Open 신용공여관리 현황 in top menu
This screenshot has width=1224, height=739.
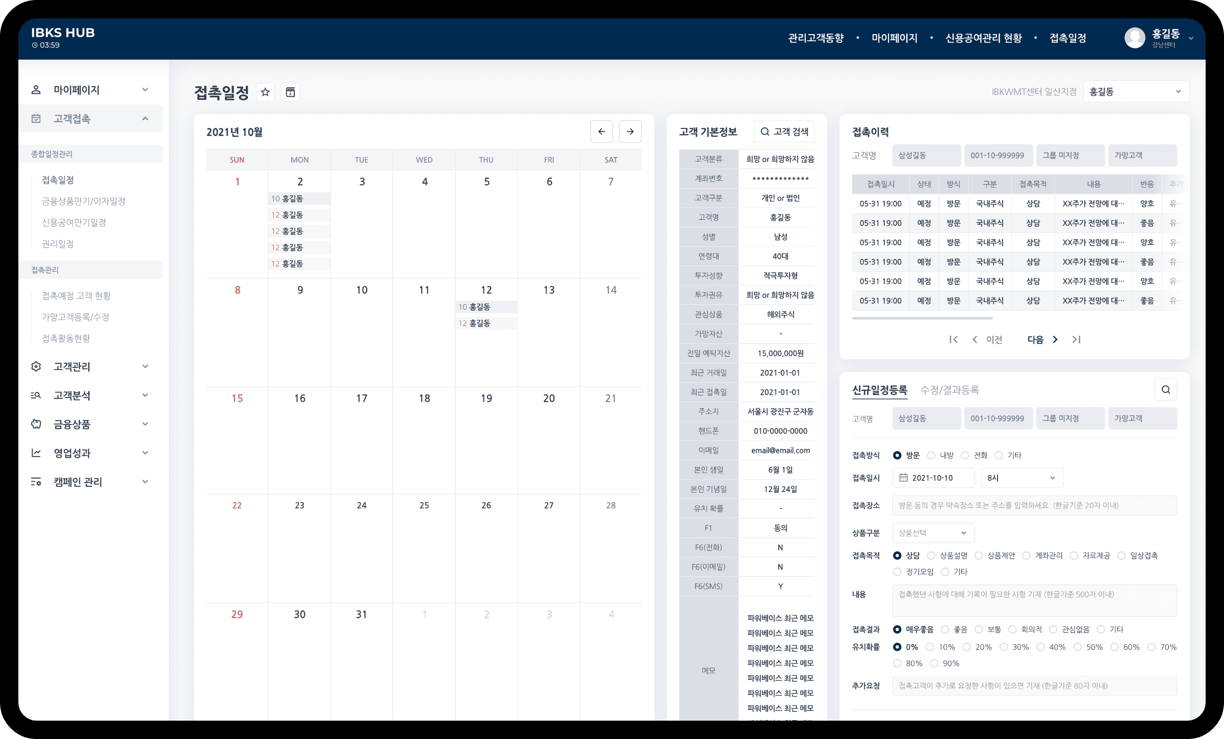click(x=983, y=38)
